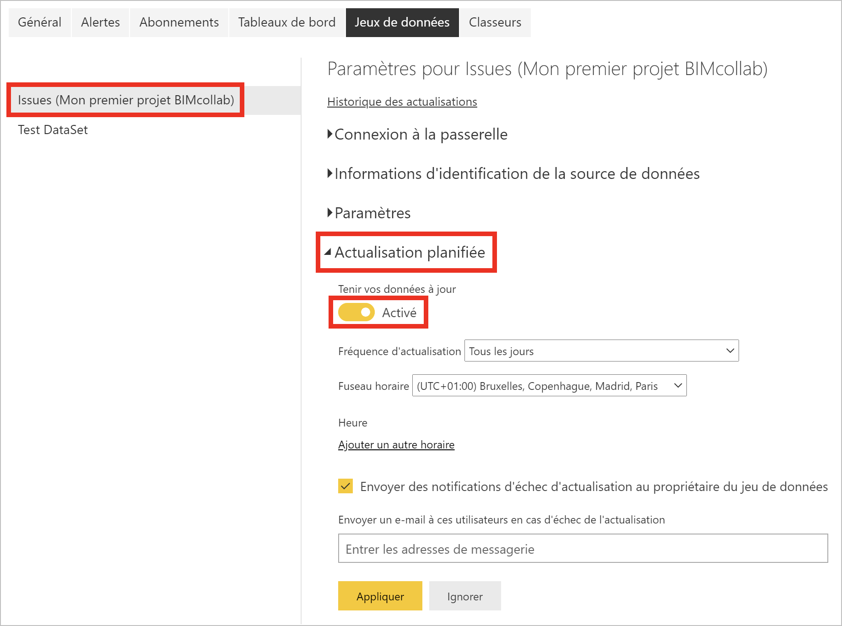Uncheck refresh failure notifications checkbox

tap(345, 486)
